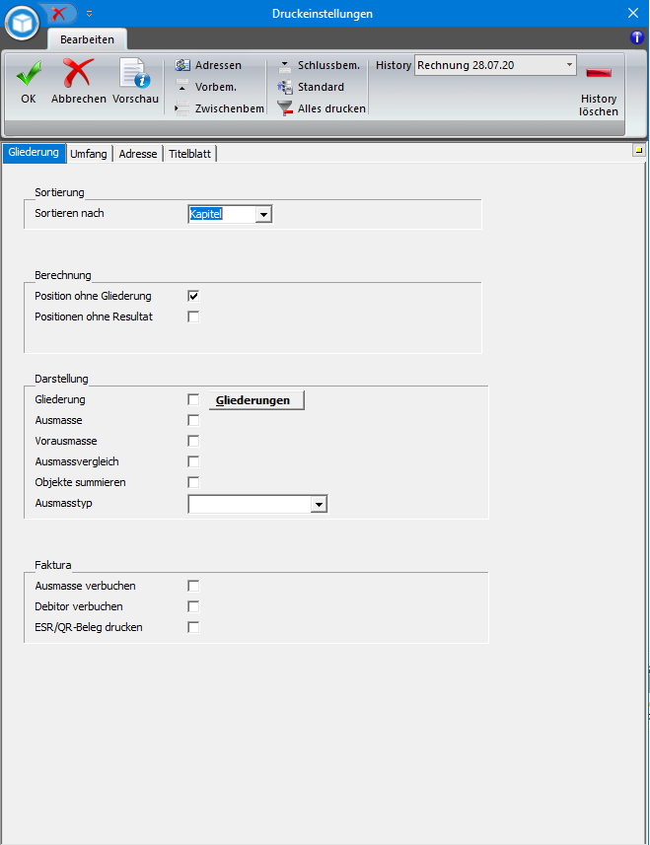Click the Schlussbem. icon

click(285, 66)
